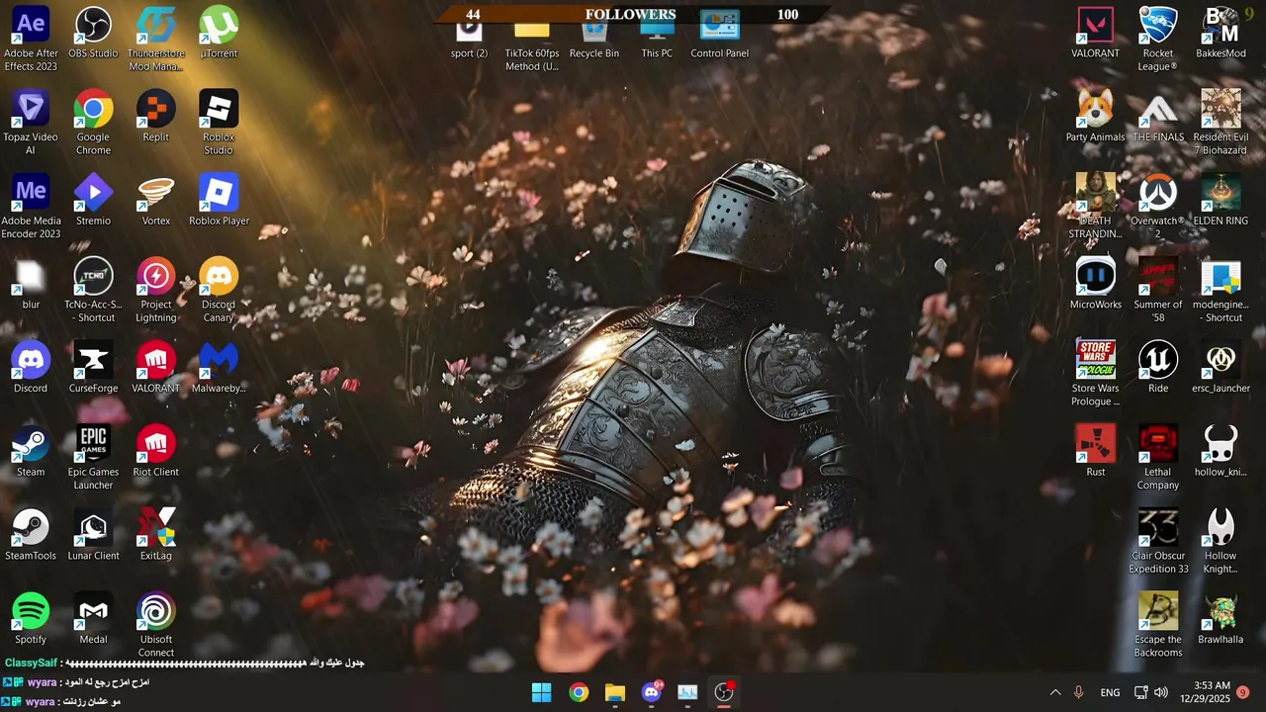The width and height of the screenshot is (1266, 712).
Task: Switch to Discord taskbar icon with 9+ badge
Action: click(x=652, y=692)
